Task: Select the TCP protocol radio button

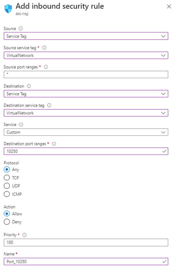Action: [x=7, y=178]
